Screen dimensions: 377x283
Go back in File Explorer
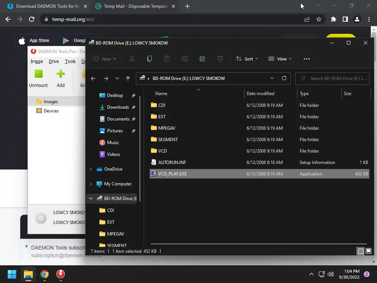coord(93,78)
